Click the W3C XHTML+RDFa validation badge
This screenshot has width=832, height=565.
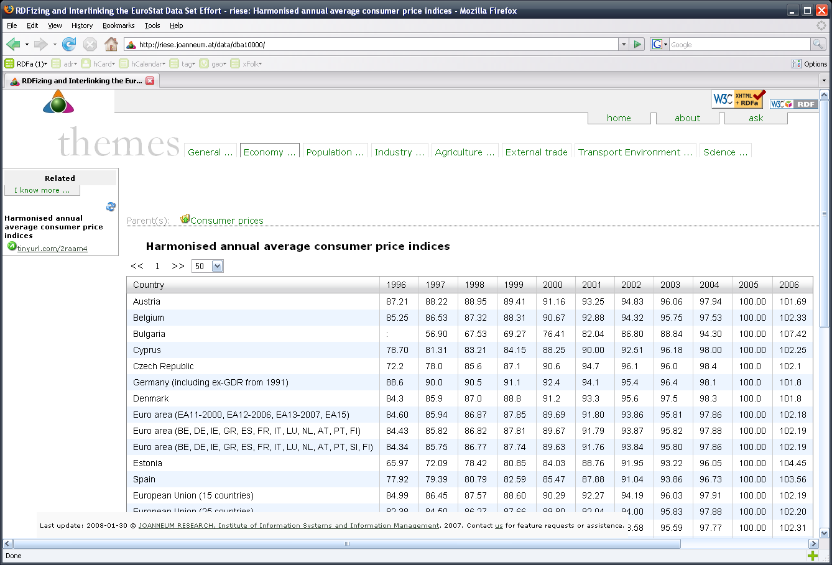[738, 99]
